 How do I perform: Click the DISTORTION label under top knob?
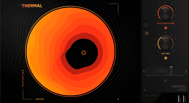tap(166, 23)
